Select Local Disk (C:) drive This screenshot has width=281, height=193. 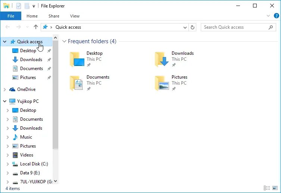pos(34,164)
